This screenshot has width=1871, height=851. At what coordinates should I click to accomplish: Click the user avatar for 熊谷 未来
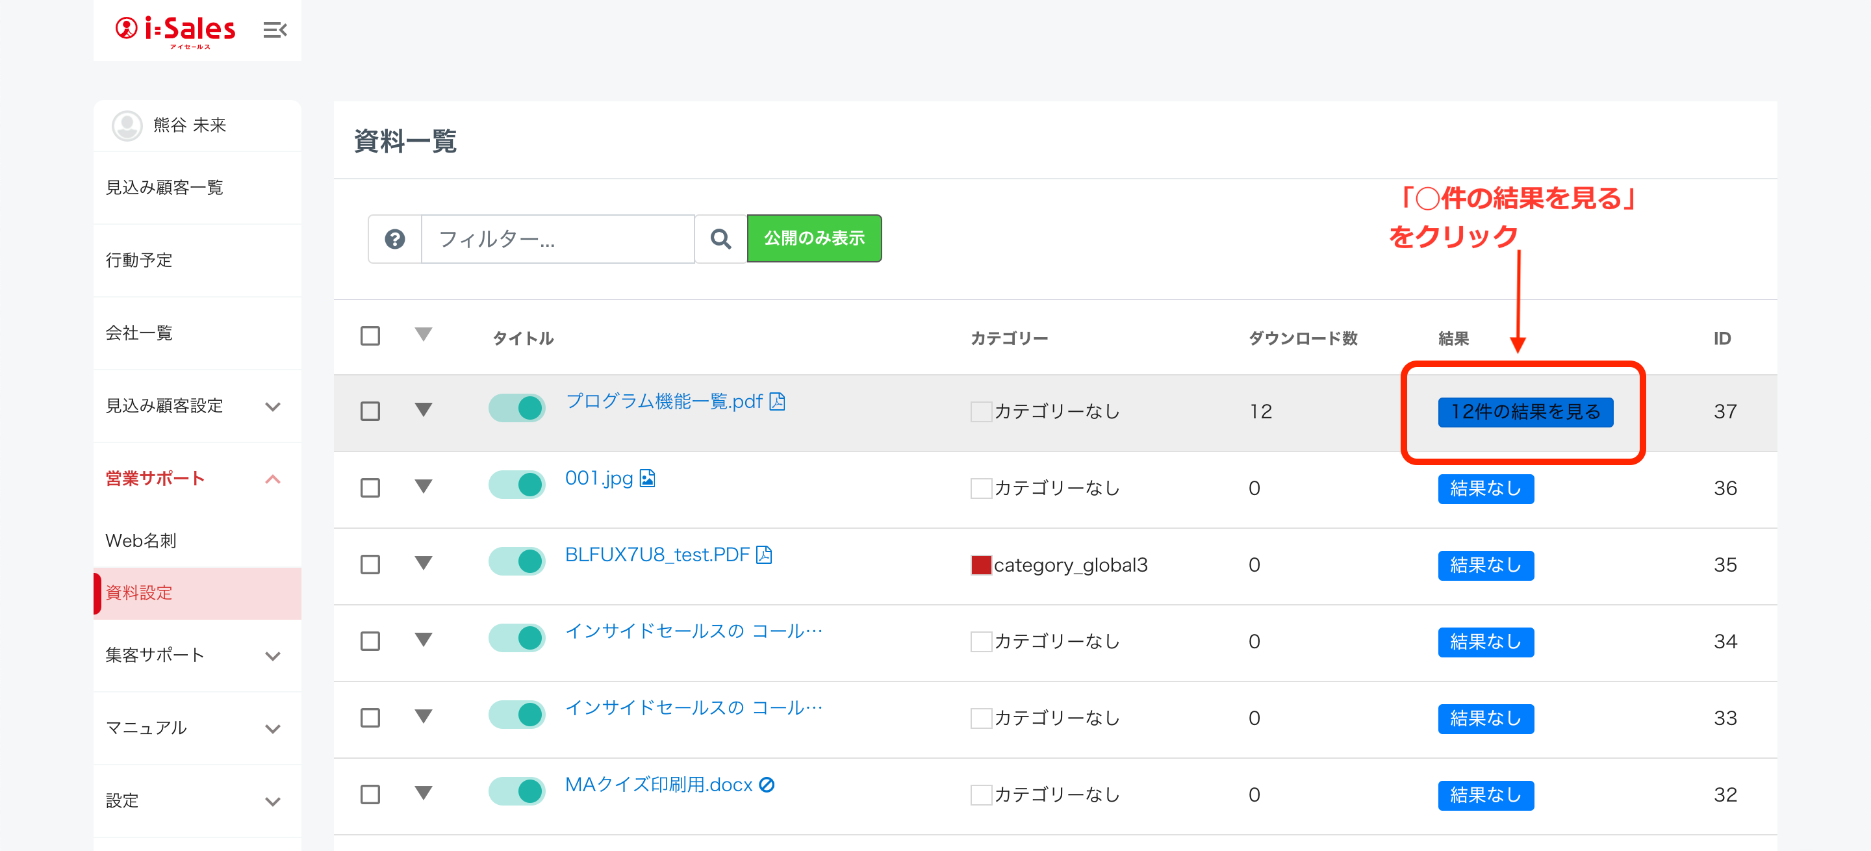pos(127,125)
